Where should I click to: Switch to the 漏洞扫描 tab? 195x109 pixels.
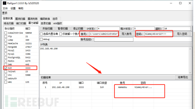pos(20,19)
